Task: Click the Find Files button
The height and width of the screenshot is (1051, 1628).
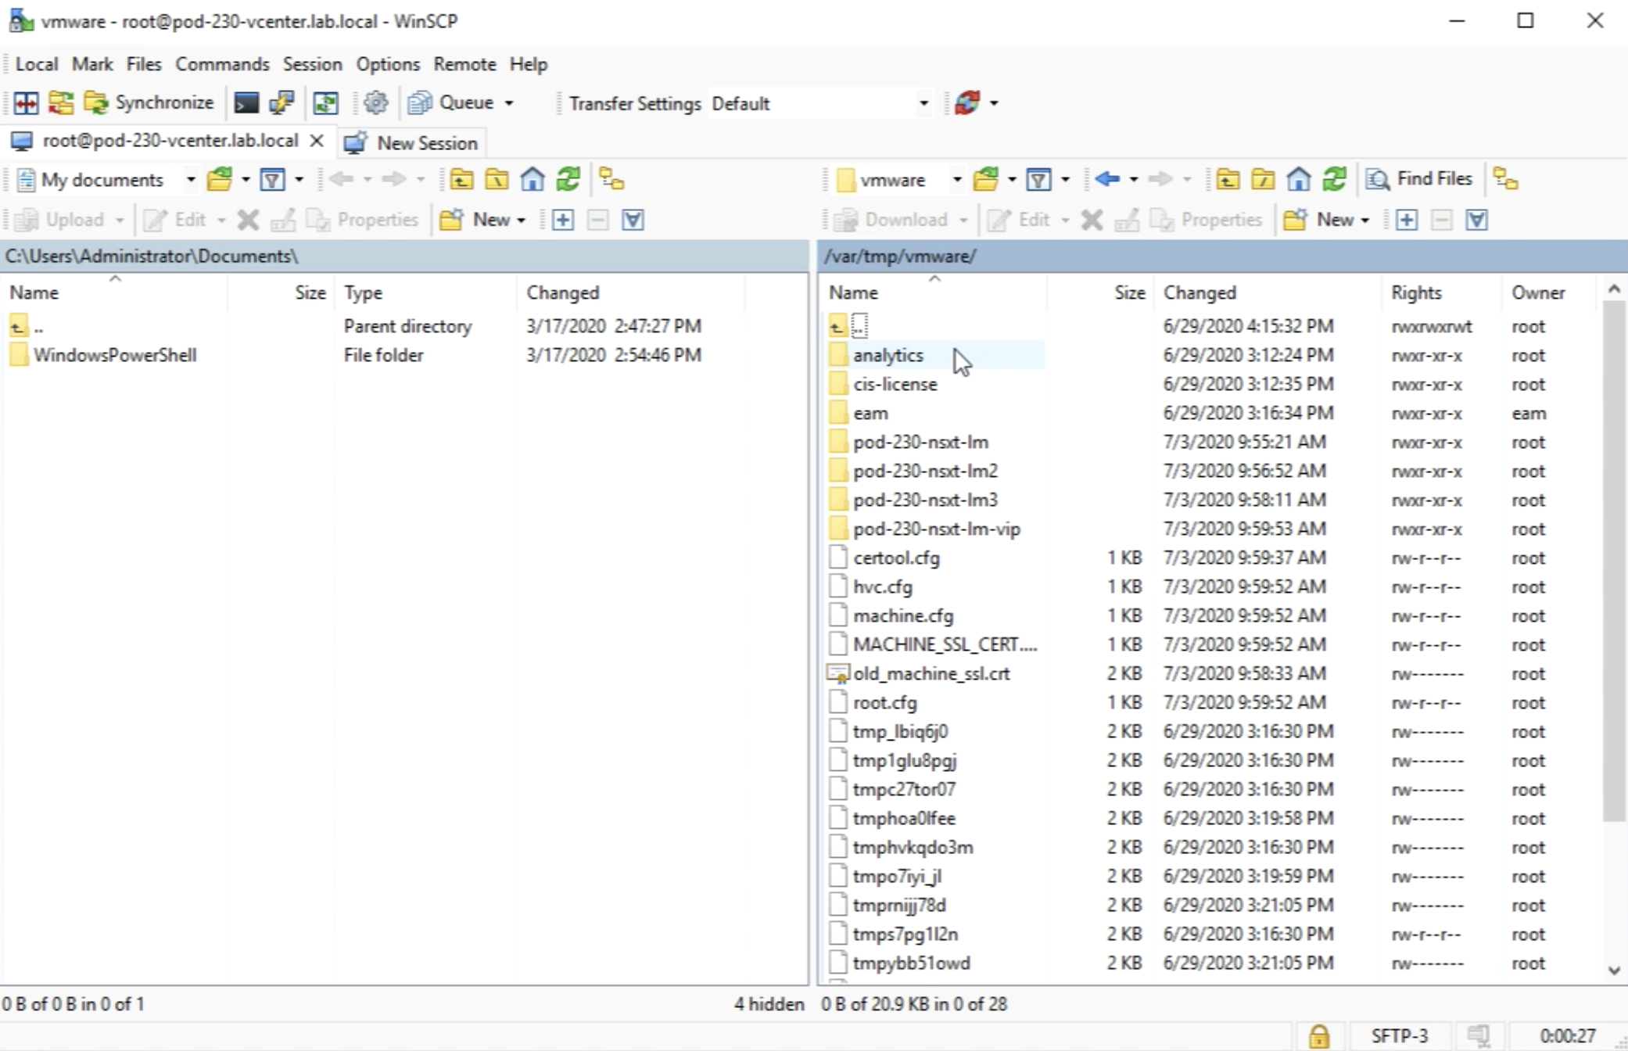Action: coord(1420,179)
